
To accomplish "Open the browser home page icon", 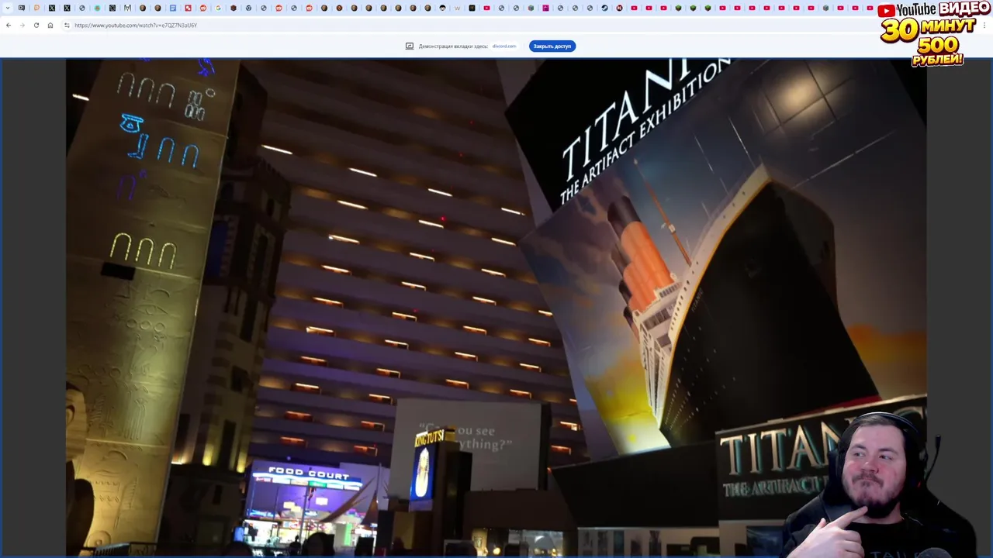I will [x=50, y=25].
